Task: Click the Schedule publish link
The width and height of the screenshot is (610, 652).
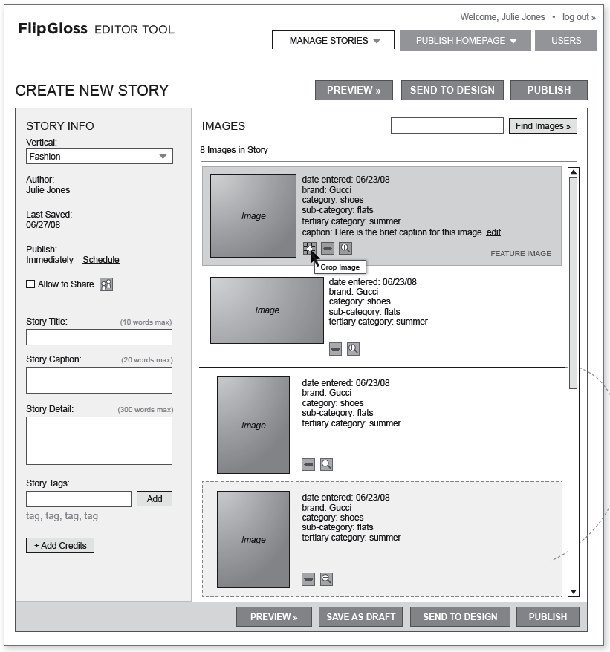Action: 101,260
